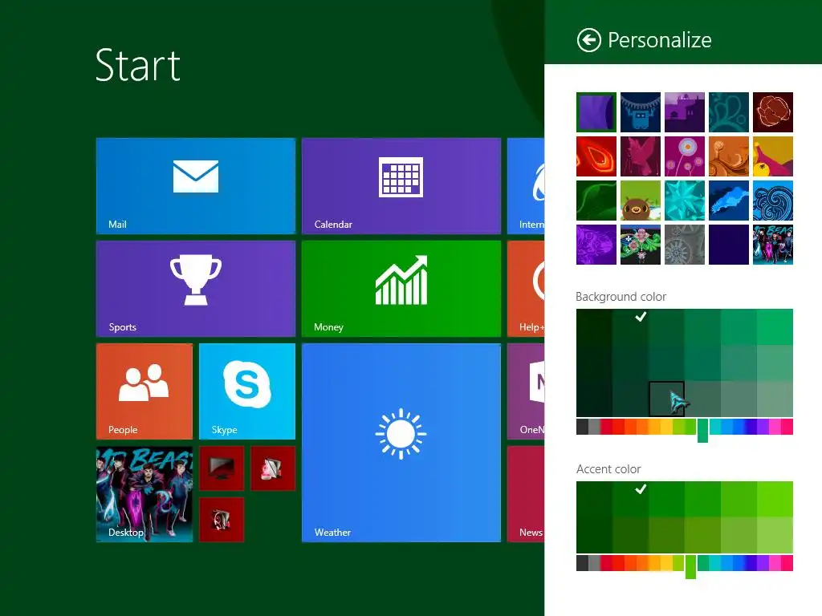Select the blue circular waves background
The image size is (822, 616).
click(773, 201)
